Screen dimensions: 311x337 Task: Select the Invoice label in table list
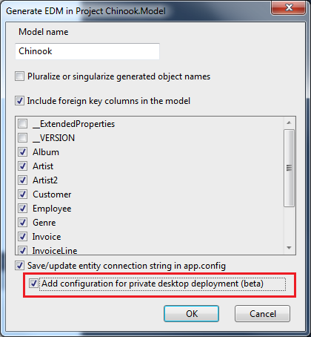tap(47, 237)
